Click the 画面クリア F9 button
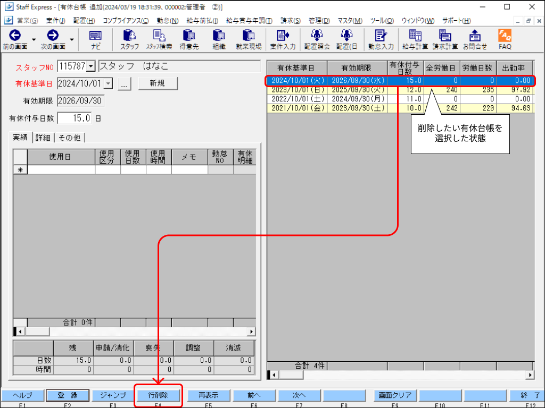Viewport: 545px width, 408px height. click(x=395, y=395)
